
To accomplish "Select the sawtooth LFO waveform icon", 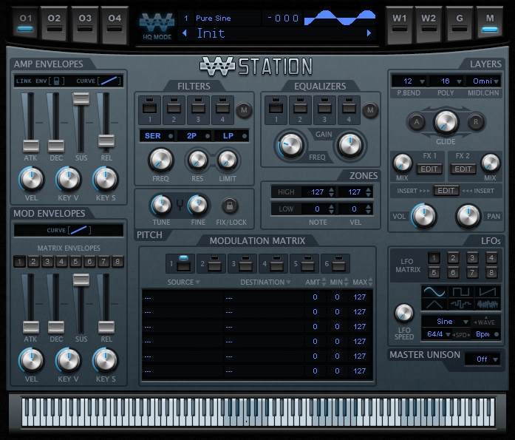I will pos(488,291).
